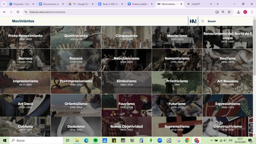Click the address bar URL
The width and height of the screenshot is (256, 144).
(47, 12)
